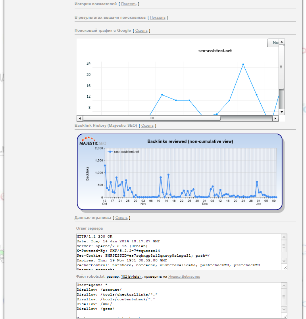Click server response box scroll-down arrow

(284, 261)
